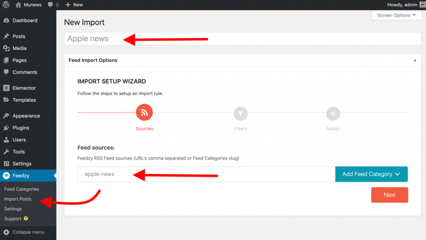Screen dimensions: 426x240
Task: Click the New button in admin bar
Action: [74, 5]
